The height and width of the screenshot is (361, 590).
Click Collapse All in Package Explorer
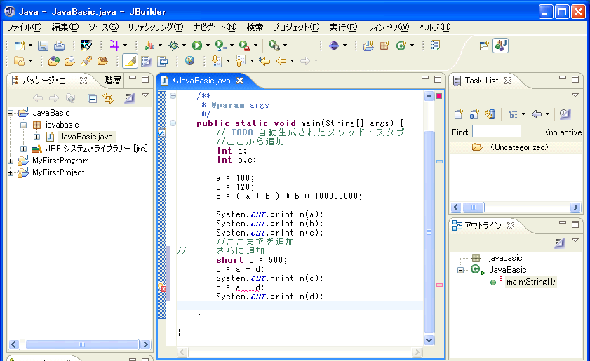92,98
